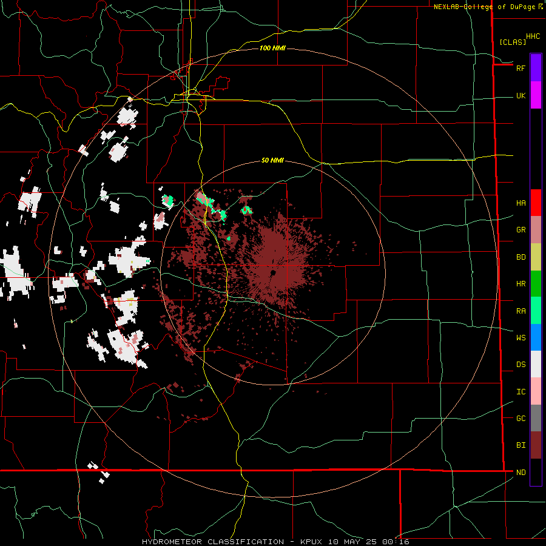Click the GR legend label

[x=521, y=230]
